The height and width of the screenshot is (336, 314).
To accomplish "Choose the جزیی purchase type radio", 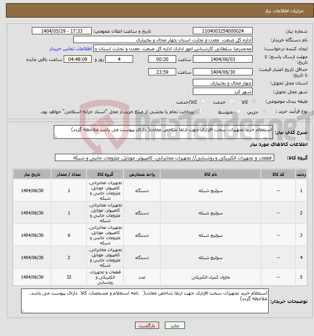I will (265, 111).
